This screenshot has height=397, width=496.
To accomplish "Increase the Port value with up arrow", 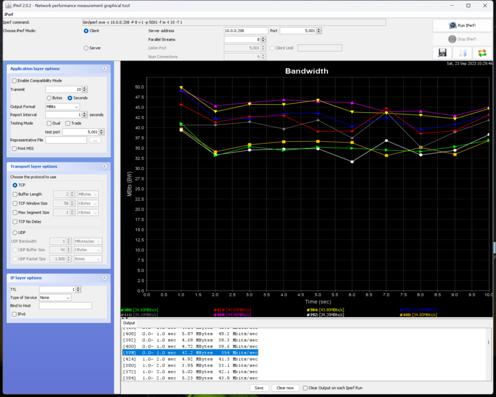I will point(319,29).
